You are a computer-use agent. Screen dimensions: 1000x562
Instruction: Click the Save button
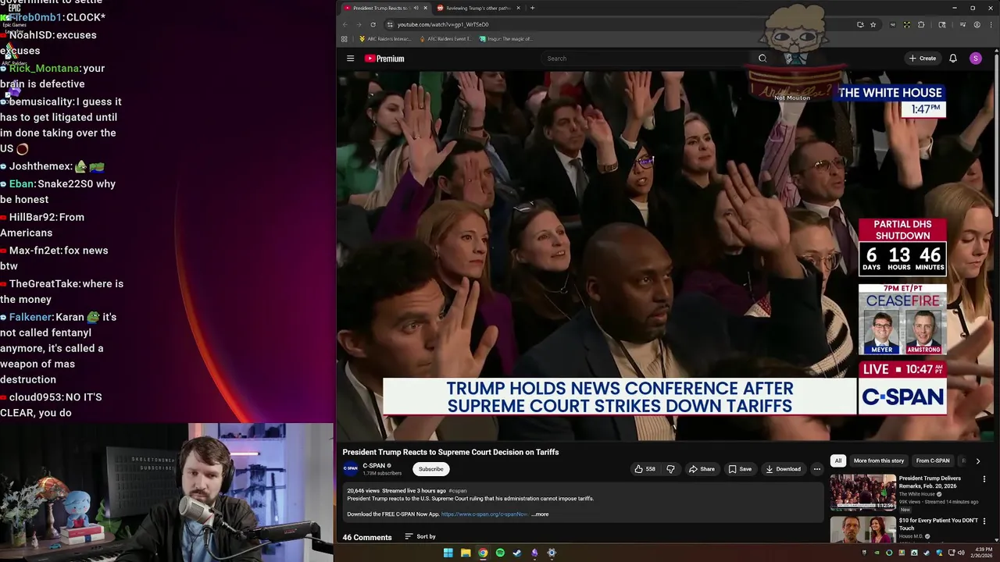click(x=740, y=469)
